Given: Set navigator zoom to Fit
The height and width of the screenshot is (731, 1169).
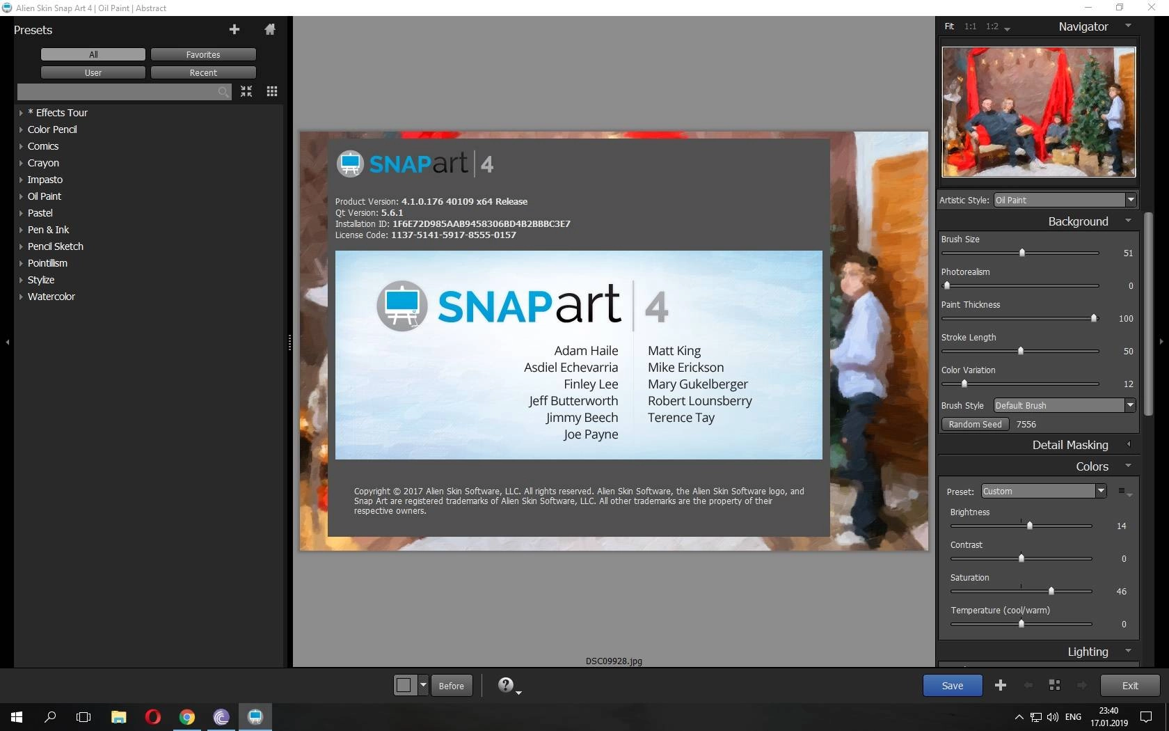Looking at the screenshot, I should (x=949, y=26).
